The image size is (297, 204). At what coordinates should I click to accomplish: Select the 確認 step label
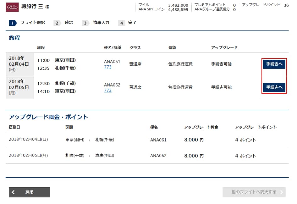click(69, 23)
